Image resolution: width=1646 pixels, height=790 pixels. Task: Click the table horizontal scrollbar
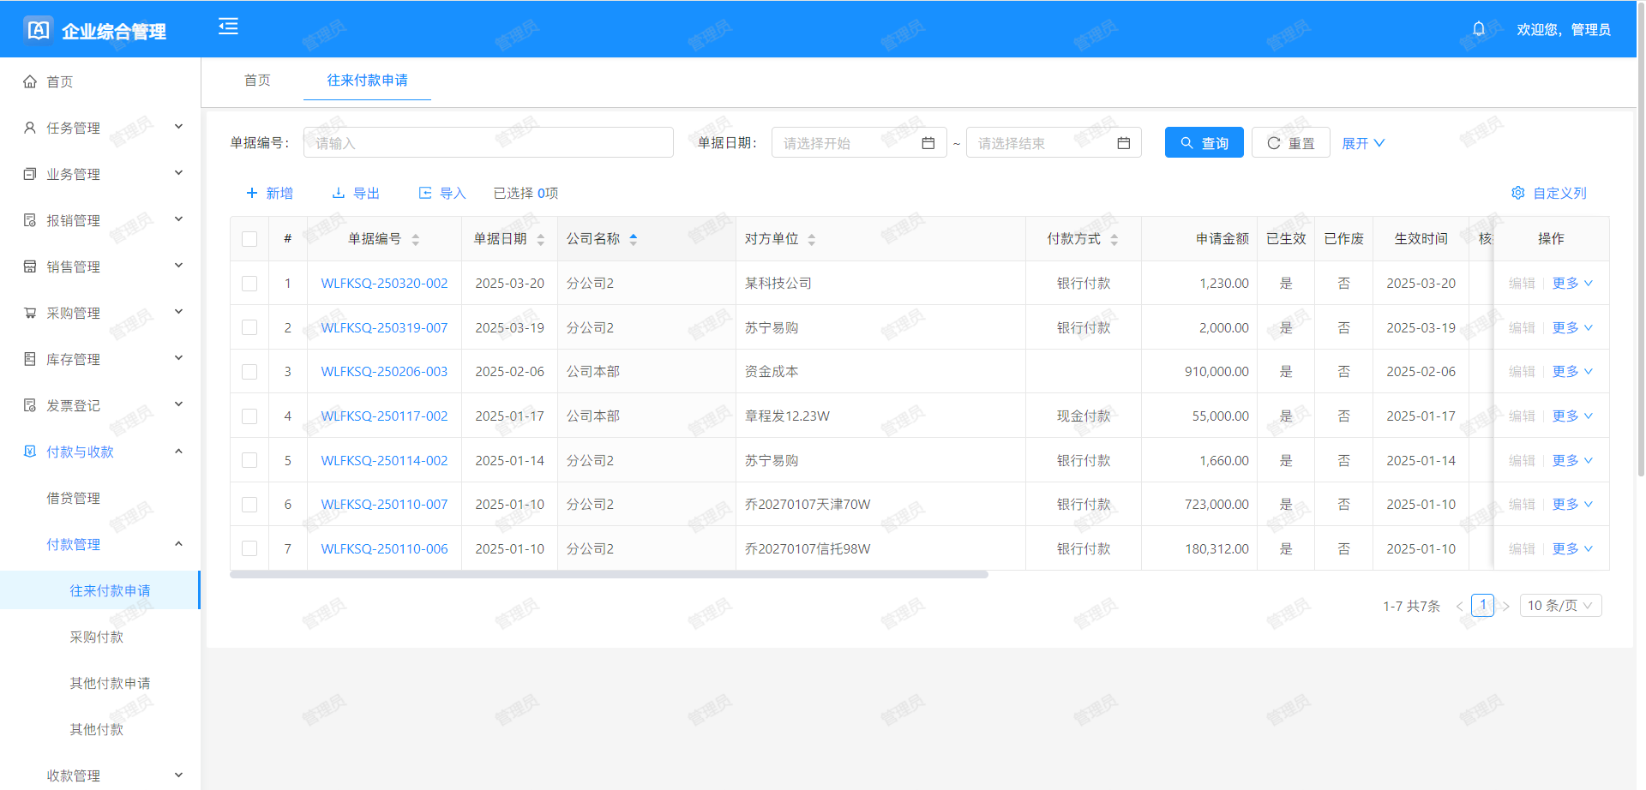pos(609,575)
